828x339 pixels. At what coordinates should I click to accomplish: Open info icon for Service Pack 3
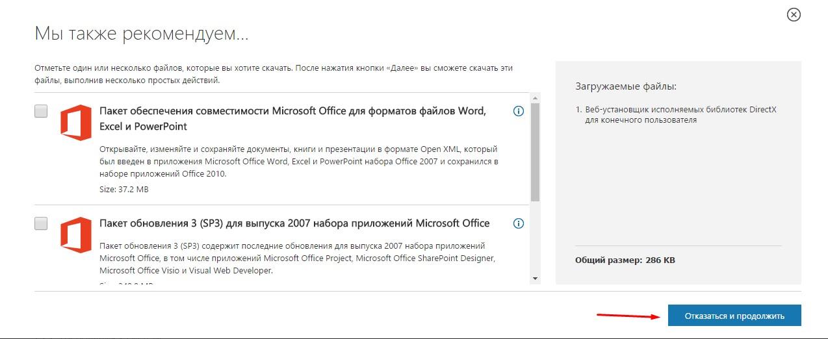519,223
